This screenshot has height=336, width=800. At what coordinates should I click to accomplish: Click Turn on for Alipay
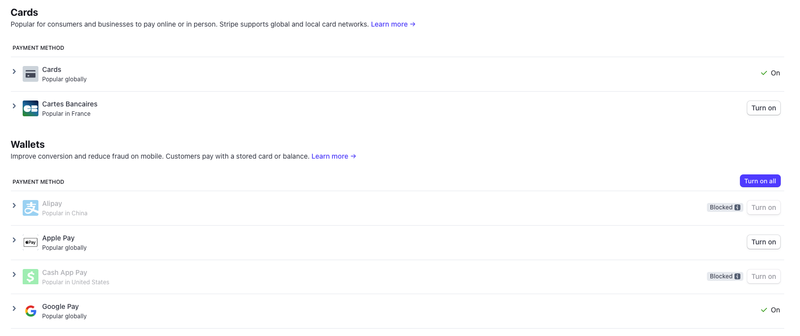(764, 207)
